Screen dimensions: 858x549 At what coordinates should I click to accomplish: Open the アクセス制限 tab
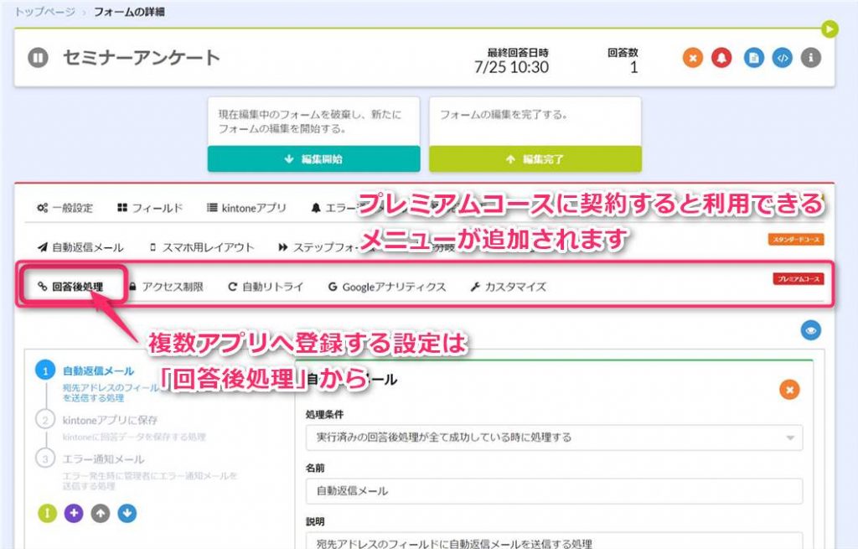click(176, 285)
